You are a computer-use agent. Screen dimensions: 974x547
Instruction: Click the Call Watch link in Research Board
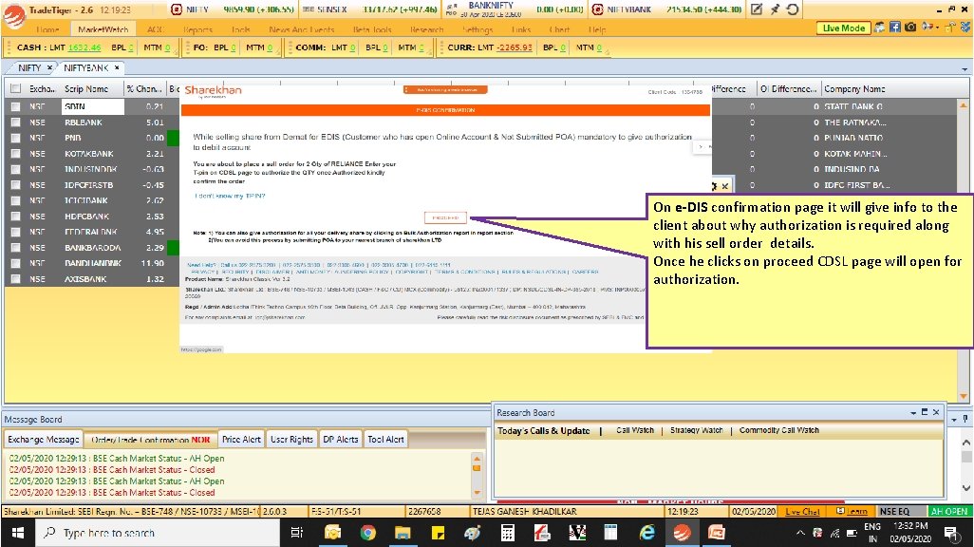[x=635, y=430]
